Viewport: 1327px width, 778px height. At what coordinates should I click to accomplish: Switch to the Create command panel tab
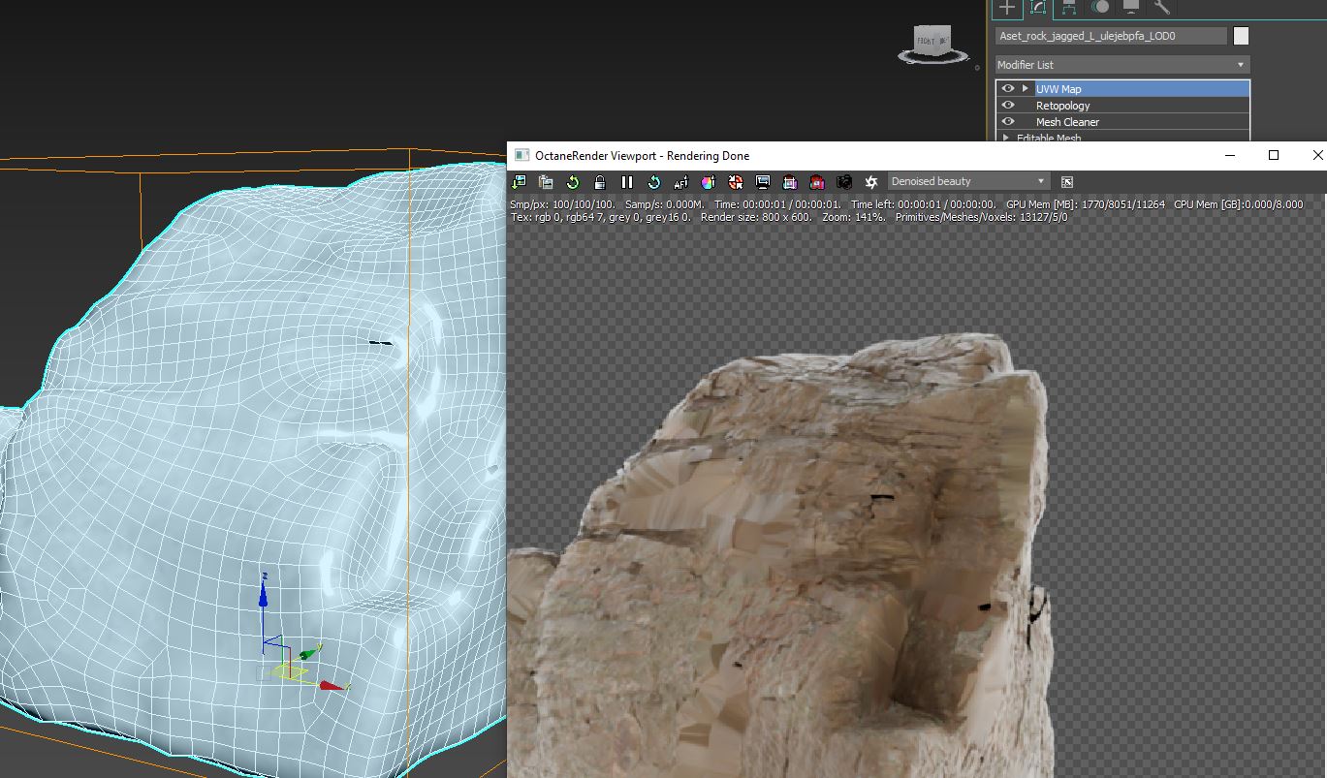(1007, 7)
